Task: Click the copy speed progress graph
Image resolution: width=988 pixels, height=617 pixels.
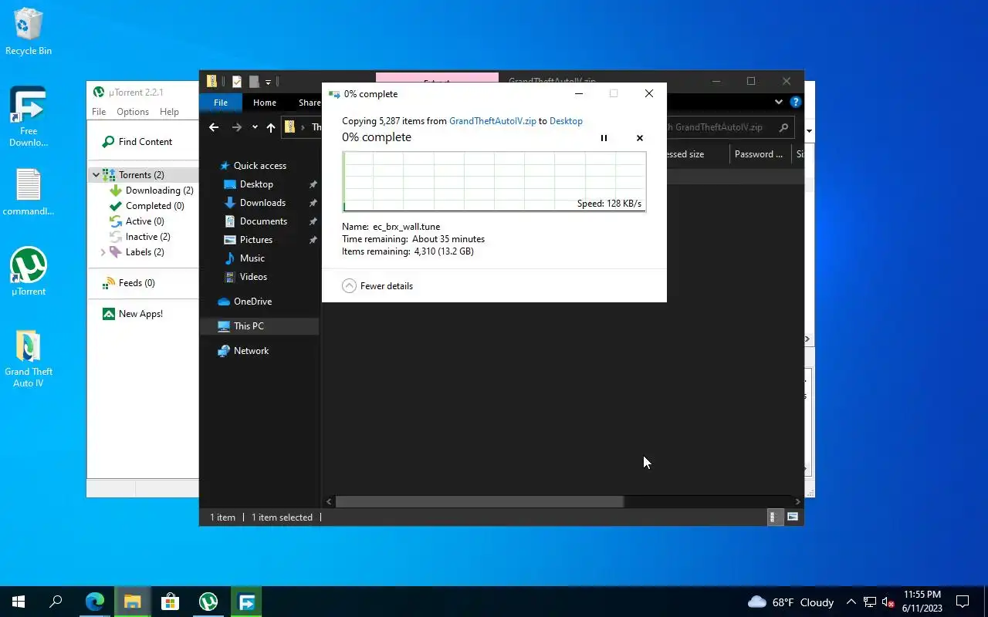Action: (x=494, y=181)
